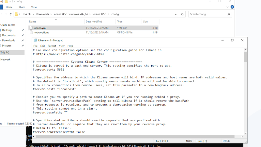Click pin icon next to Downloads
The width and height of the screenshot is (261, 147).
23,40
